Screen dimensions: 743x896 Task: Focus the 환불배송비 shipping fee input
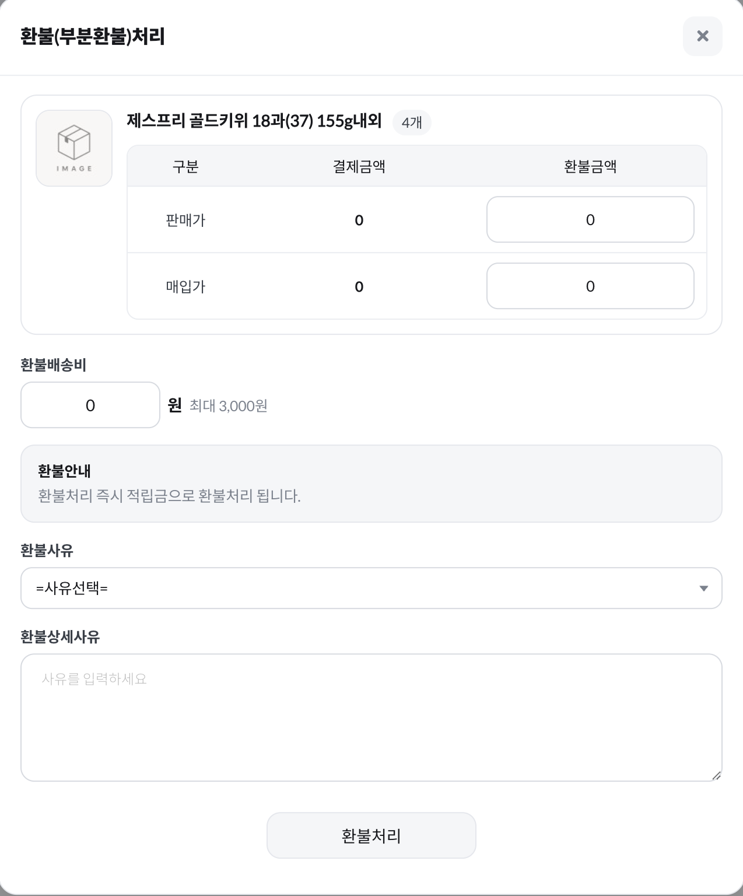pos(90,405)
